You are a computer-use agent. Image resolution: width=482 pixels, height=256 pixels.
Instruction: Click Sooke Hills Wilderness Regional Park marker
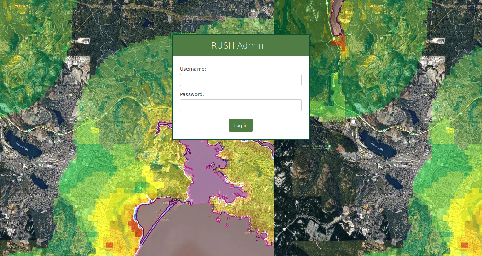[329, 146]
